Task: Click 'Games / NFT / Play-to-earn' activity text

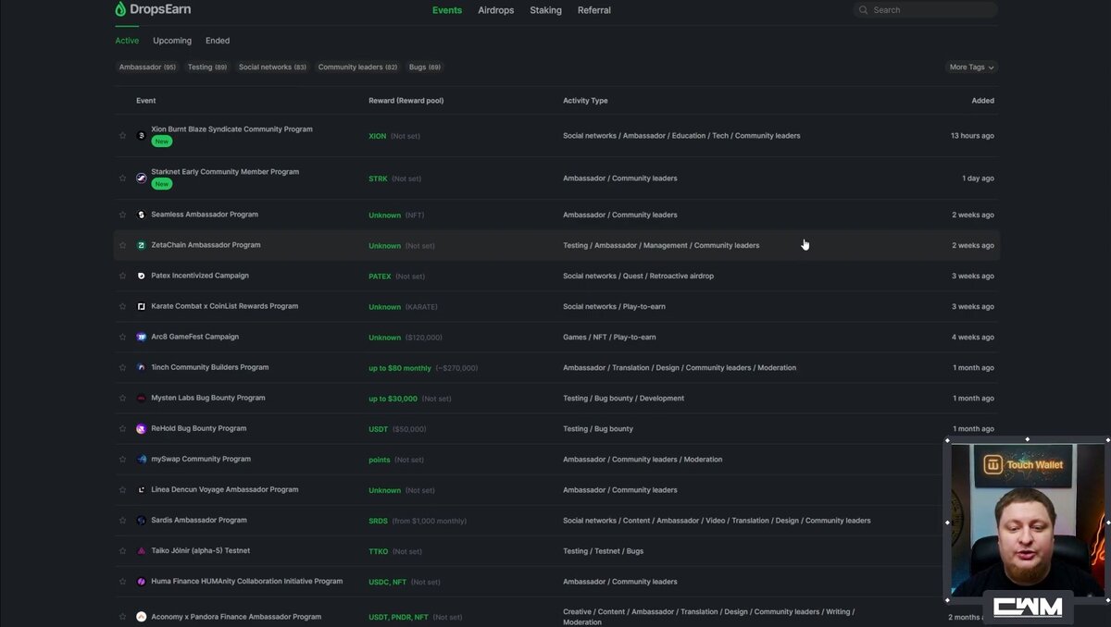Action: tap(609, 338)
